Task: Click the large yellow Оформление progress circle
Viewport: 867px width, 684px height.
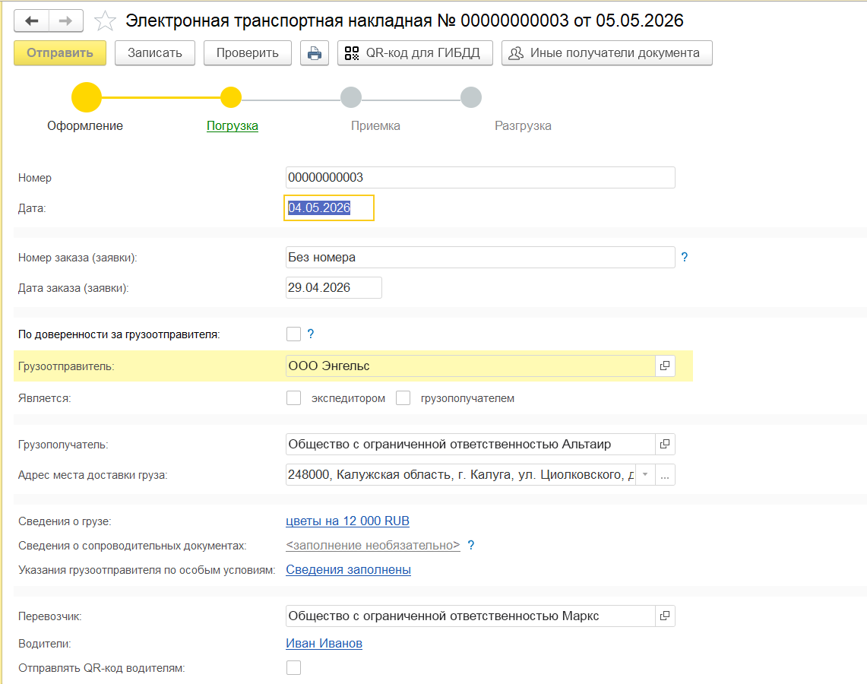Action: (87, 97)
